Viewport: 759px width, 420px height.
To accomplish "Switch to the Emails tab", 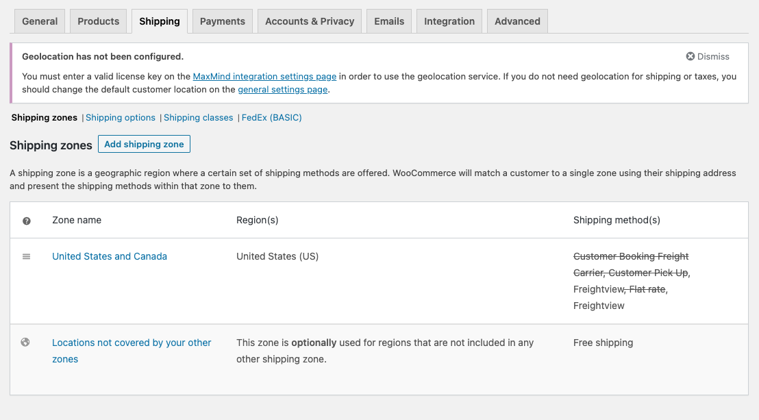I will coord(389,21).
